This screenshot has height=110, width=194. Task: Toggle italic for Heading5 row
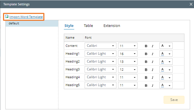(x=153, y=85)
